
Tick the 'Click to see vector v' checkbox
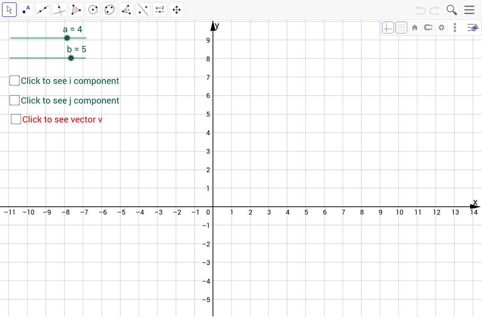[x=15, y=119]
